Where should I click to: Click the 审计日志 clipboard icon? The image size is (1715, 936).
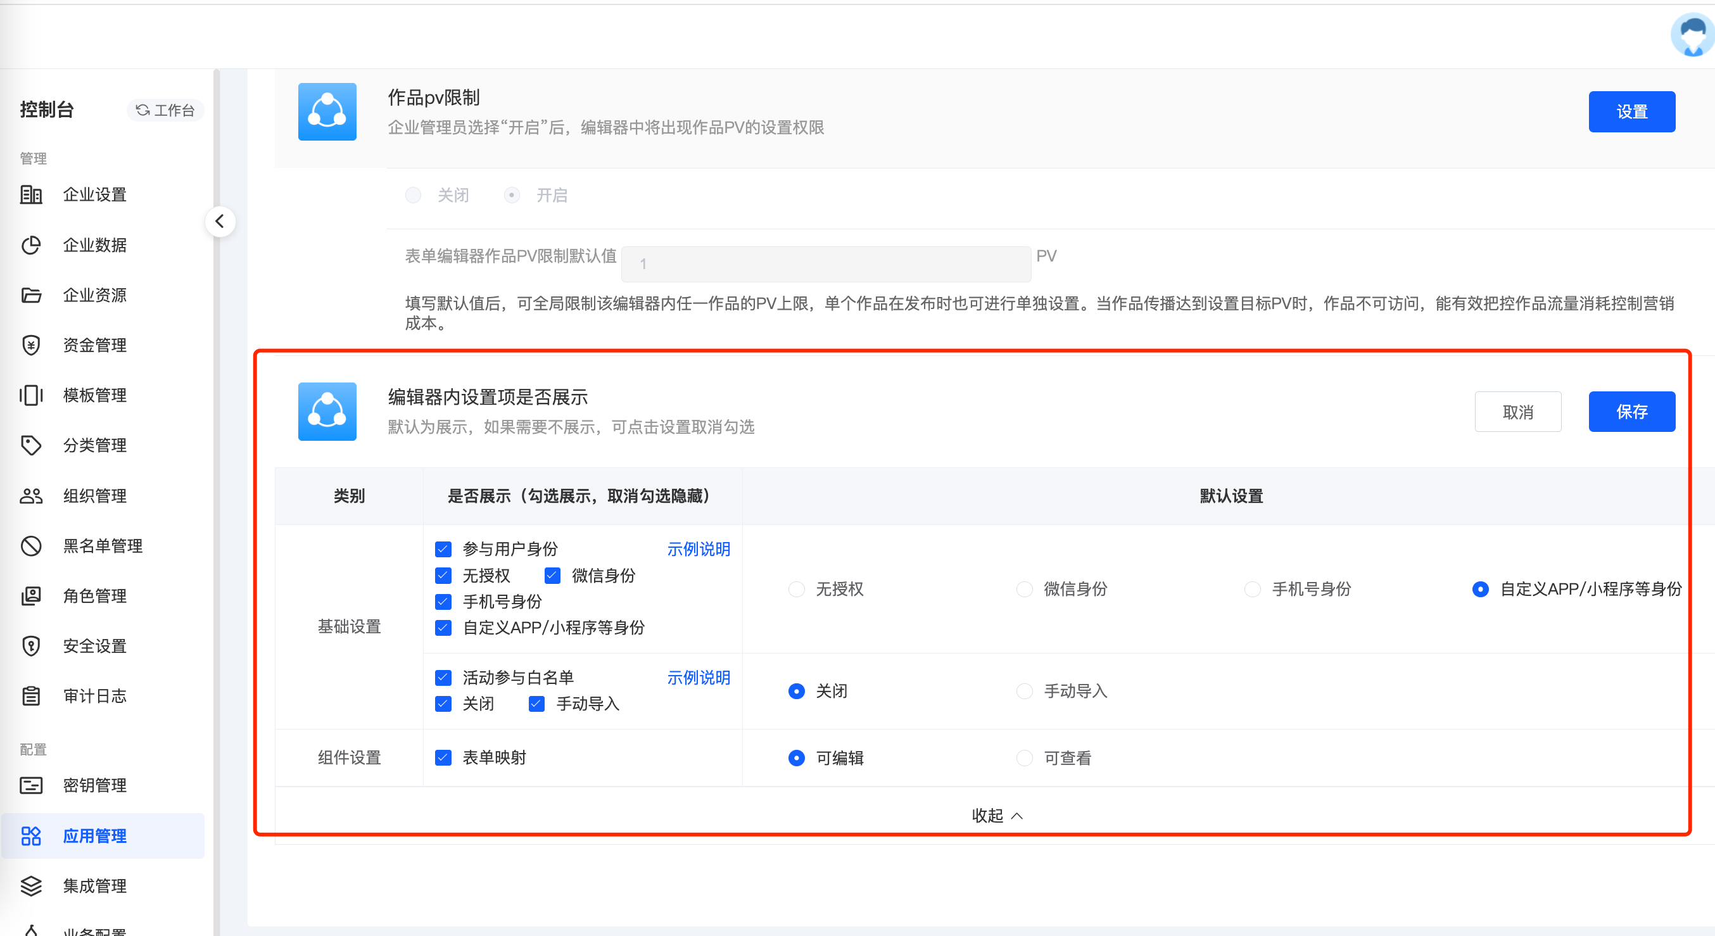click(x=30, y=696)
